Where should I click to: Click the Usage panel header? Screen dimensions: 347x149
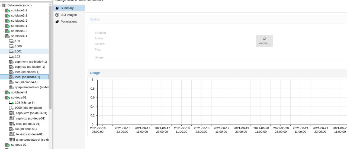pos(217,73)
